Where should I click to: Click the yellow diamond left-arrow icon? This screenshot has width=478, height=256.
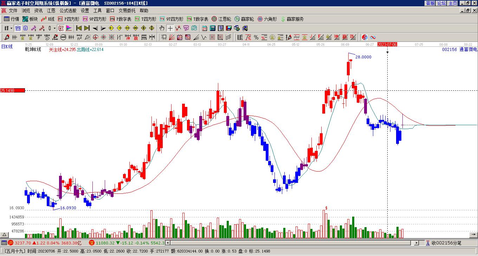(x=111, y=28)
